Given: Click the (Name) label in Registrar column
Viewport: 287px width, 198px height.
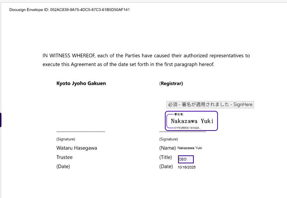Looking at the screenshot, I should pos(167,148).
